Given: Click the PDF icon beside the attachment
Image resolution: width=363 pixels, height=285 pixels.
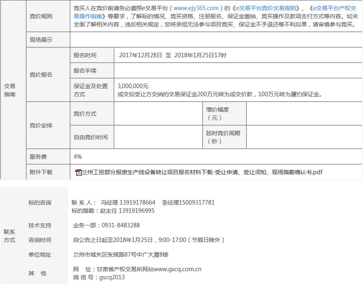Looking at the screenshot, I should [78, 173].
